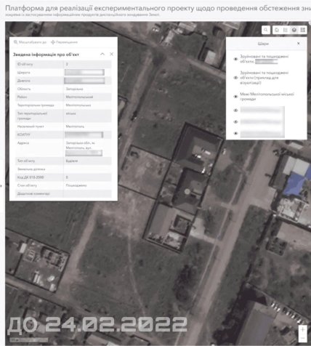
Task: Click the layer name with (приклад для візуалізації)
Action: click(x=264, y=78)
